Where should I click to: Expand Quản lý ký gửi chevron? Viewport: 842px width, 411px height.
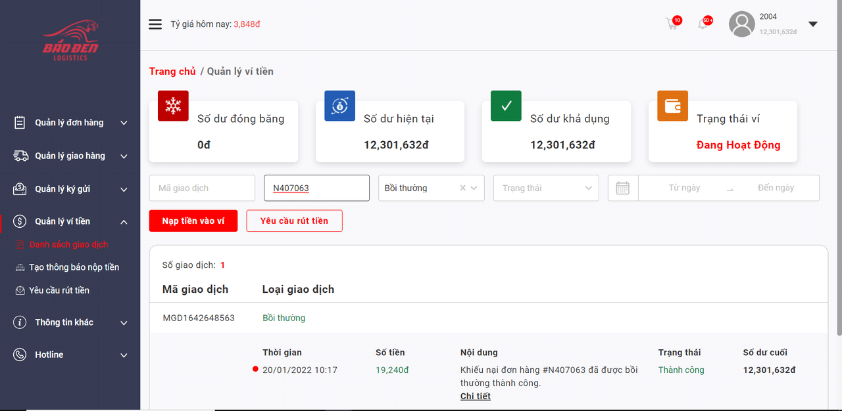[x=124, y=190]
